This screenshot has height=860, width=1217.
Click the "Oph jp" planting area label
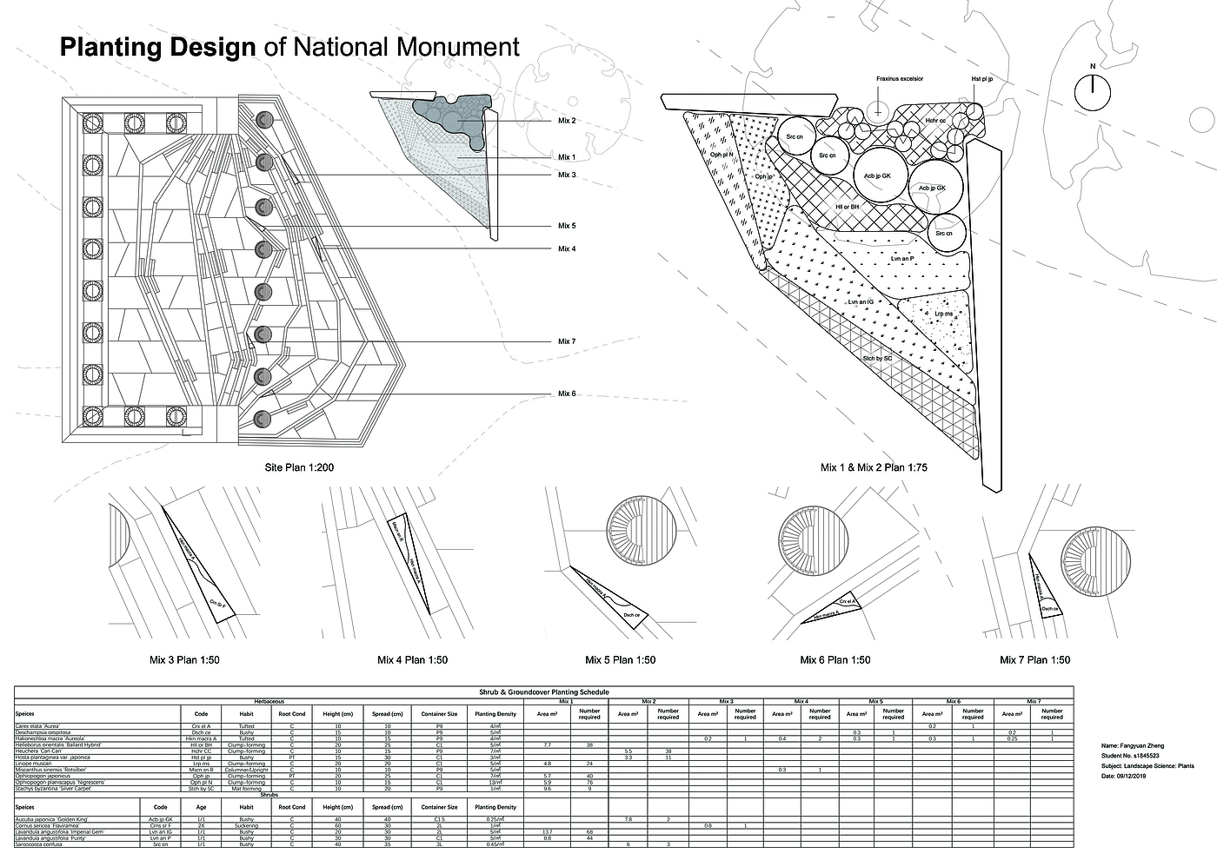764,176
